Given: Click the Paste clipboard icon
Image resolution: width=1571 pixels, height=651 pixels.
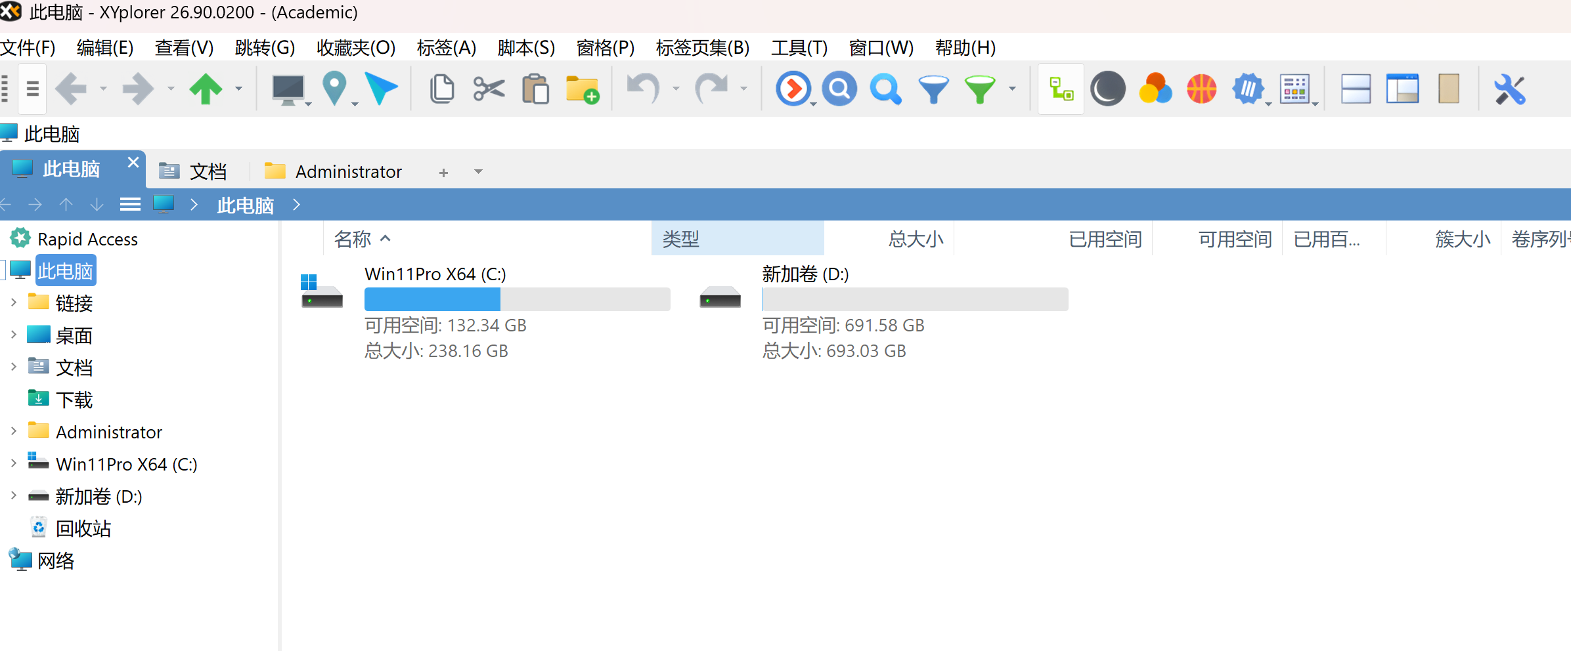Looking at the screenshot, I should click(x=536, y=89).
